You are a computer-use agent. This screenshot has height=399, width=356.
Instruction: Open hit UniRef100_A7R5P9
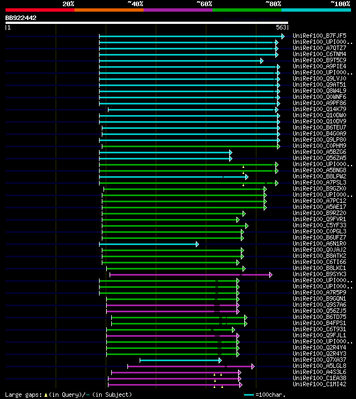tap(319, 292)
